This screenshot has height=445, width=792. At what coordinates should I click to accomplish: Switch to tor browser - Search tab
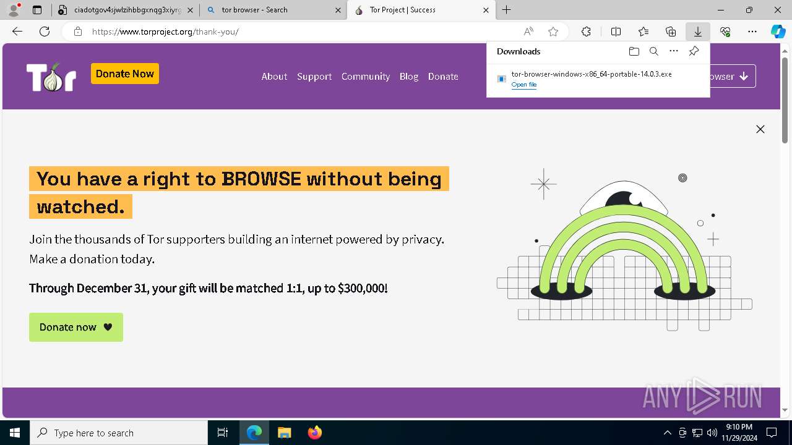pyautogui.click(x=273, y=10)
